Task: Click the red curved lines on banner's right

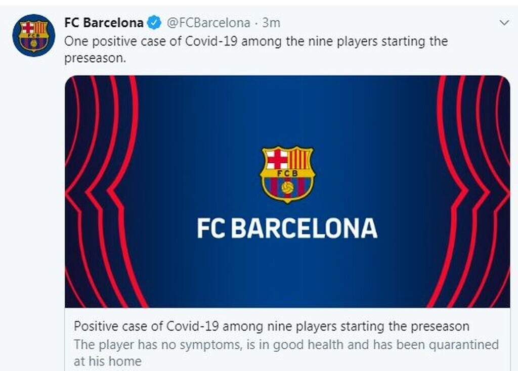Action: (473, 192)
